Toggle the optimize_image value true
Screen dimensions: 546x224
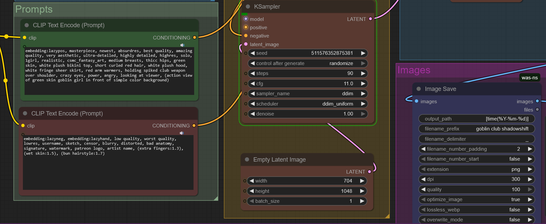click(x=476, y=199)
